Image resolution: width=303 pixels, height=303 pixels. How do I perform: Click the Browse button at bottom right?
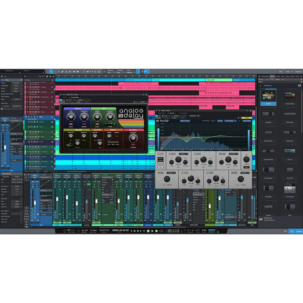pyautogui.click(x=299, y=231)
